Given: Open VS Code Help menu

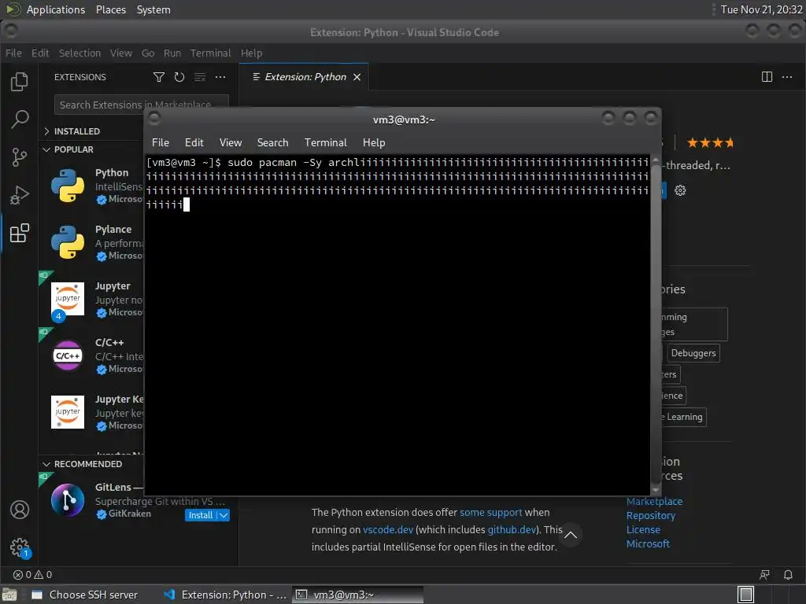Looking at the screenshot, I should (x=251, y=53).
